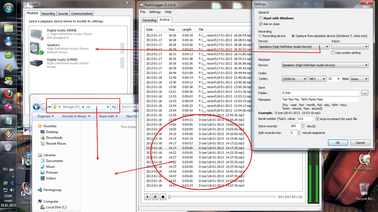The height and width of the screenshot is (212, 378).
Task: Enable Use system setting checkbox
Action: [x=333, y=53]
